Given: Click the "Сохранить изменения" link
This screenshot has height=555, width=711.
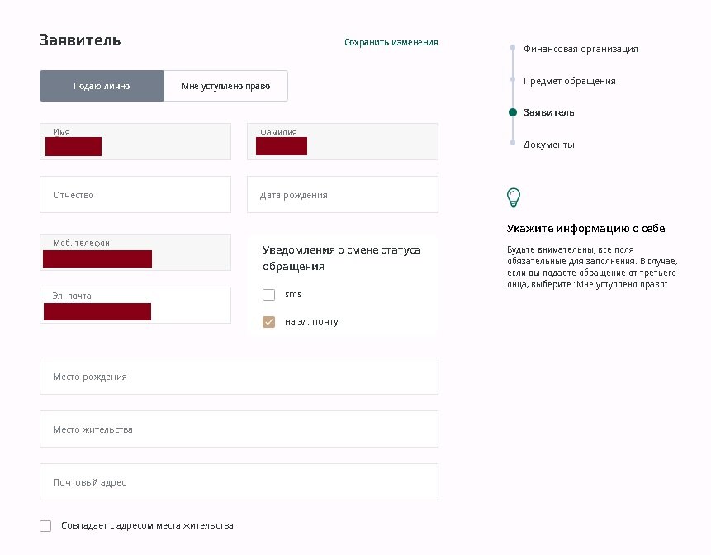Looking at the screenshot, I should click(391, 41).
